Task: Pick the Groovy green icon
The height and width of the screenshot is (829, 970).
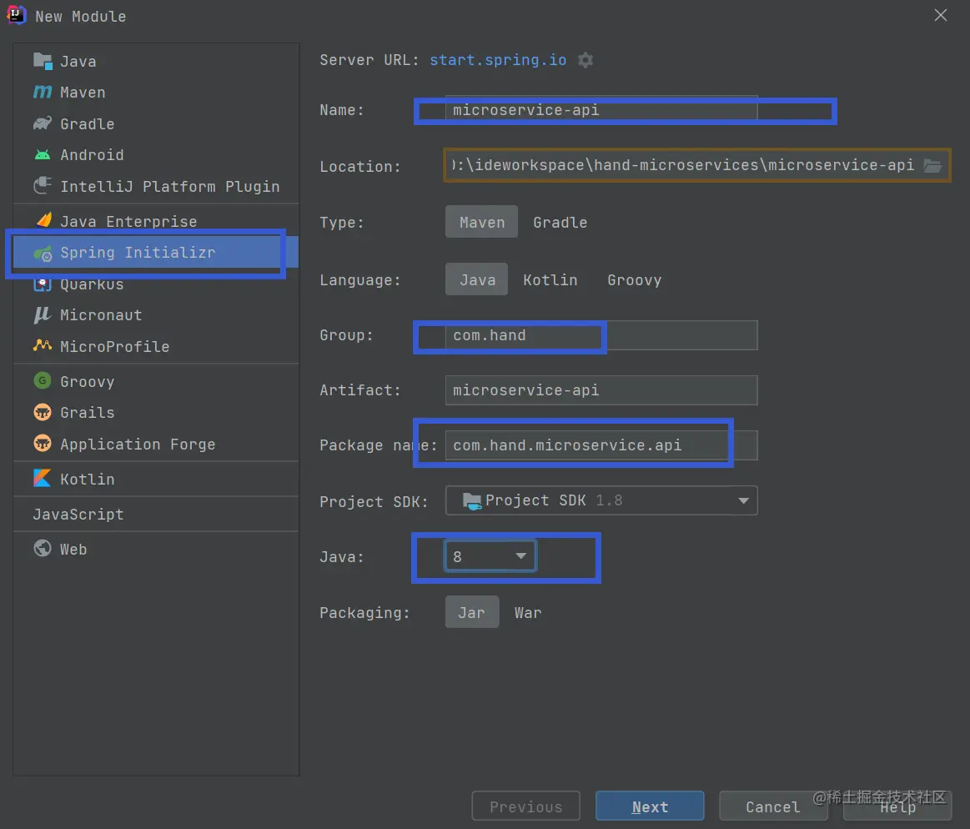Action: [x=42, y=380]
